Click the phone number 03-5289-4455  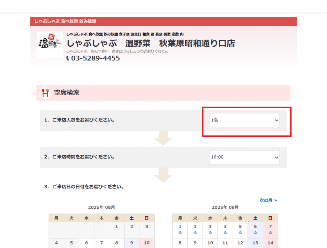(x=95, y=58)
